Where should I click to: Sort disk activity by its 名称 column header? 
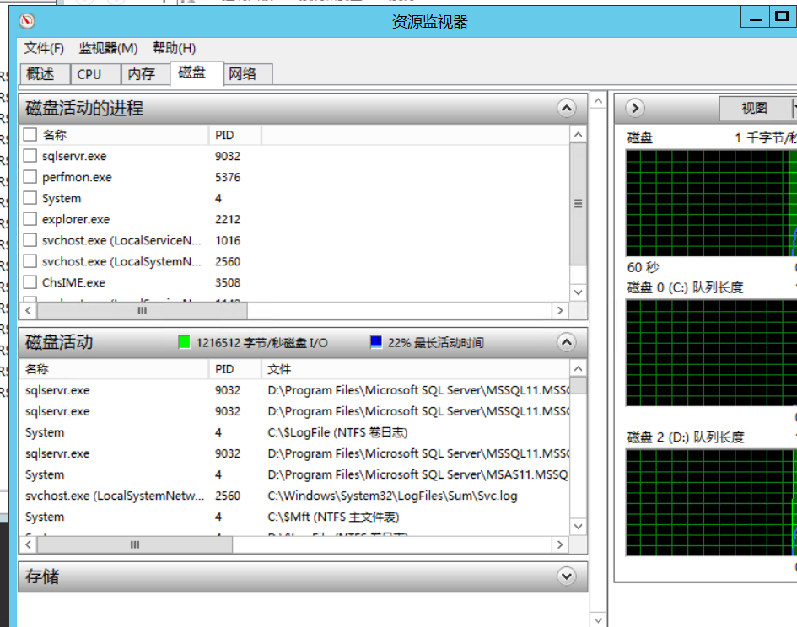click(114, 369)
